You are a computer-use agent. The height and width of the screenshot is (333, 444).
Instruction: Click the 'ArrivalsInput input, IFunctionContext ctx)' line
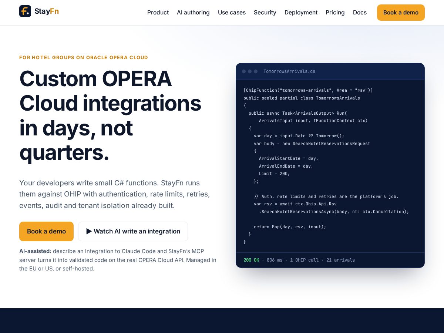(x=313, y=121)
